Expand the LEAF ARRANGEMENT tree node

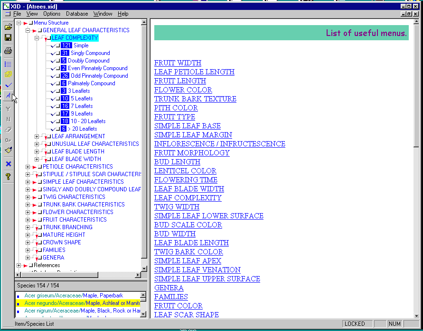(37, 136)
